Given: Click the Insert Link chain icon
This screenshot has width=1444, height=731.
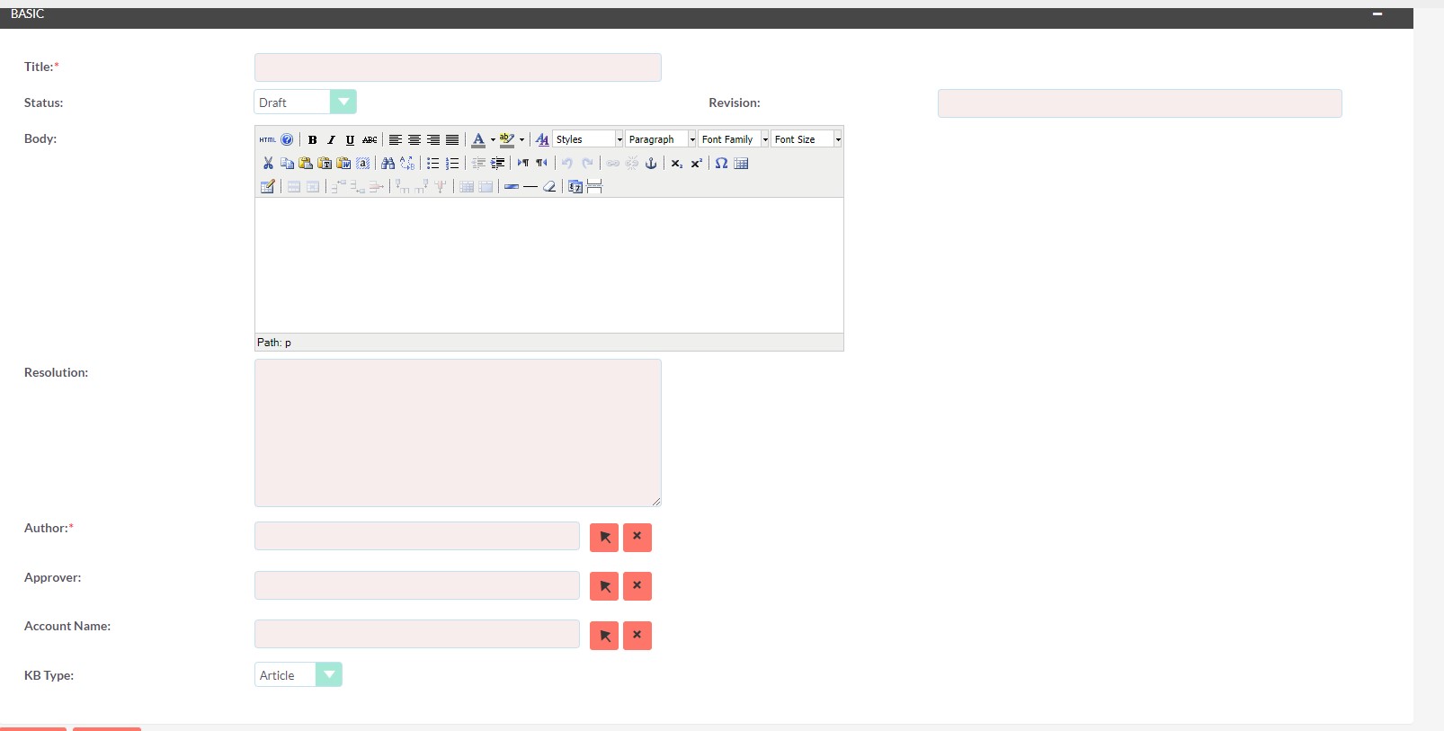Looking at the screenshot, I should pos(612,163).
